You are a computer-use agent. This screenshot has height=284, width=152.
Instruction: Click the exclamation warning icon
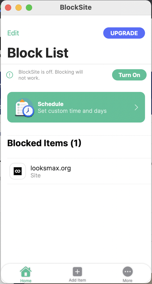pos(10,75)
